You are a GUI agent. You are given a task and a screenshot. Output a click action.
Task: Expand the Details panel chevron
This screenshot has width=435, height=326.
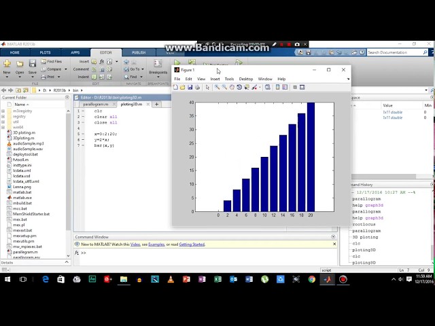(x=67, y=262)
